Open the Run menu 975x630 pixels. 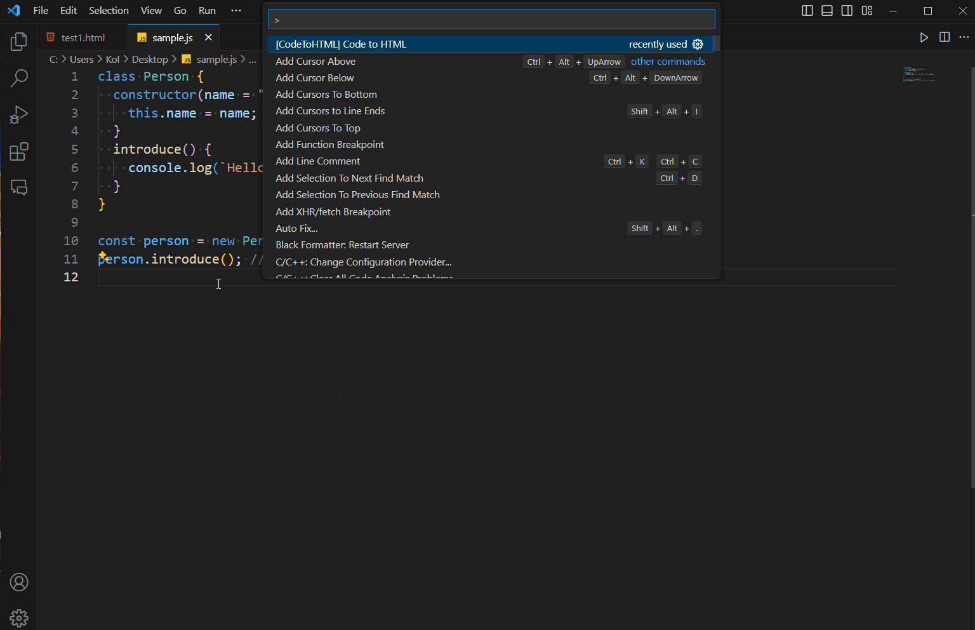click(207, 11)
